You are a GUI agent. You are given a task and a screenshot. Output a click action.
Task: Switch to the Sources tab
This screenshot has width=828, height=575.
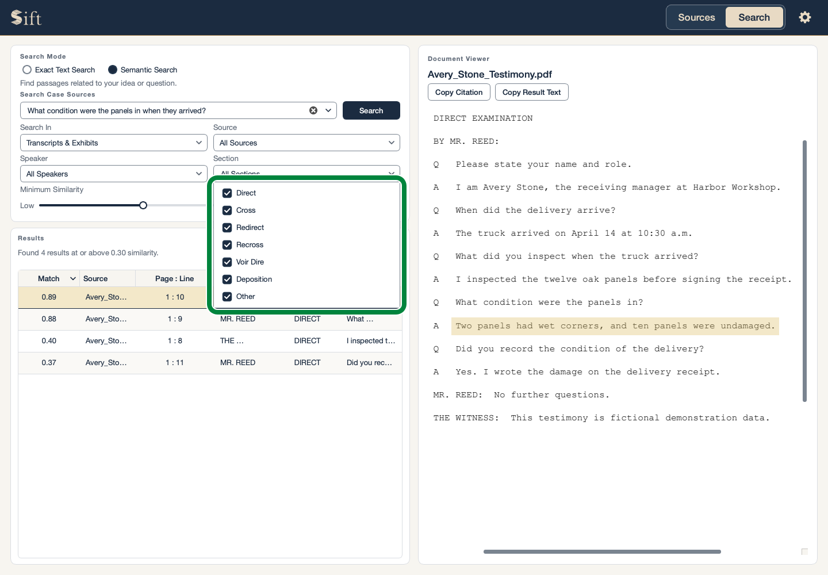[x=696, y=17]
